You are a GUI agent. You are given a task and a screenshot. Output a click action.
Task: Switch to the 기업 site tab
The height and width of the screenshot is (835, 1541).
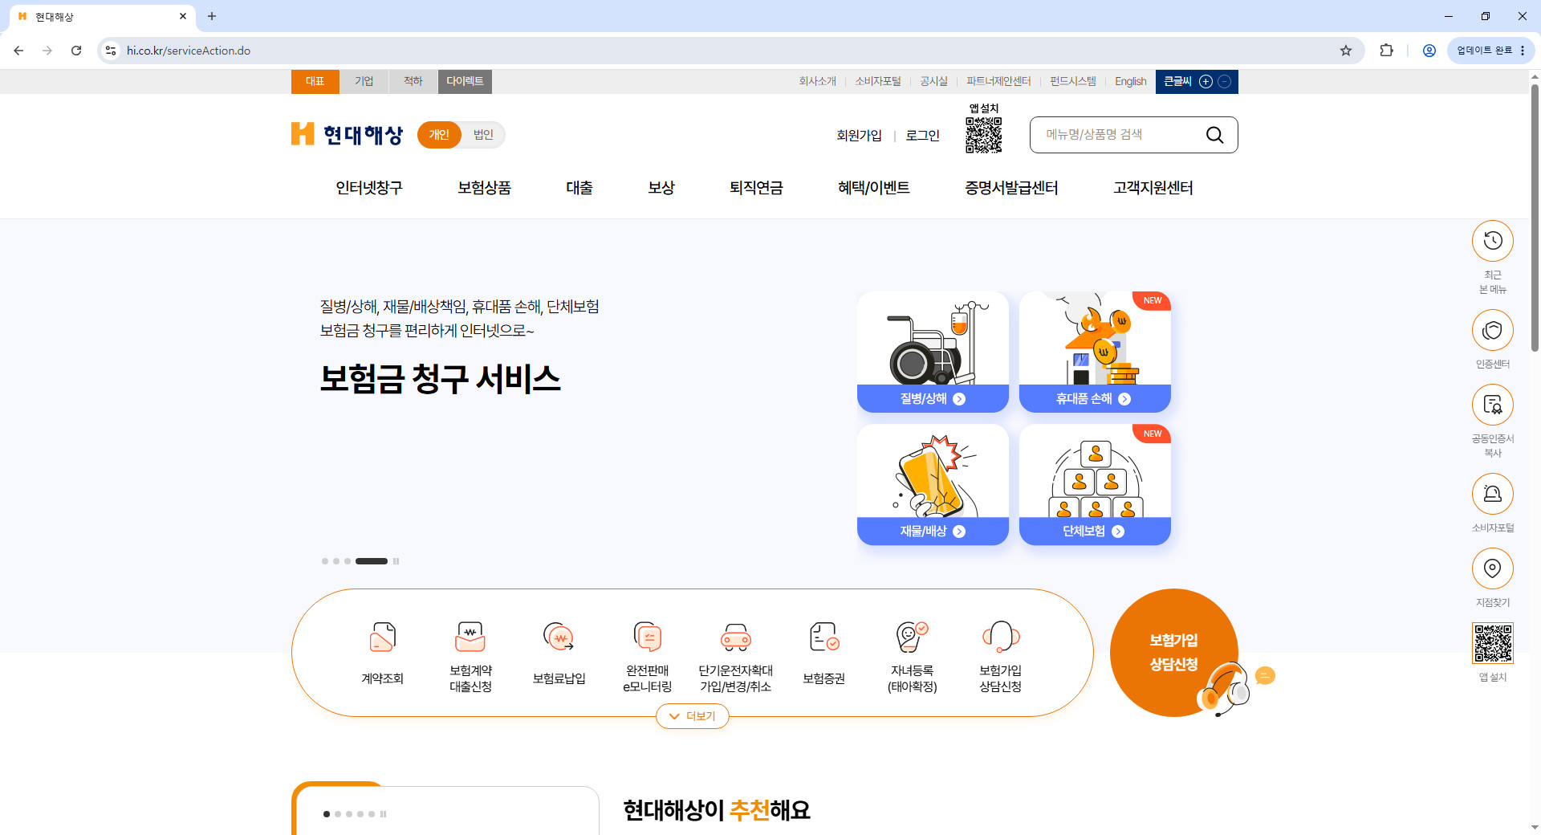364,82
